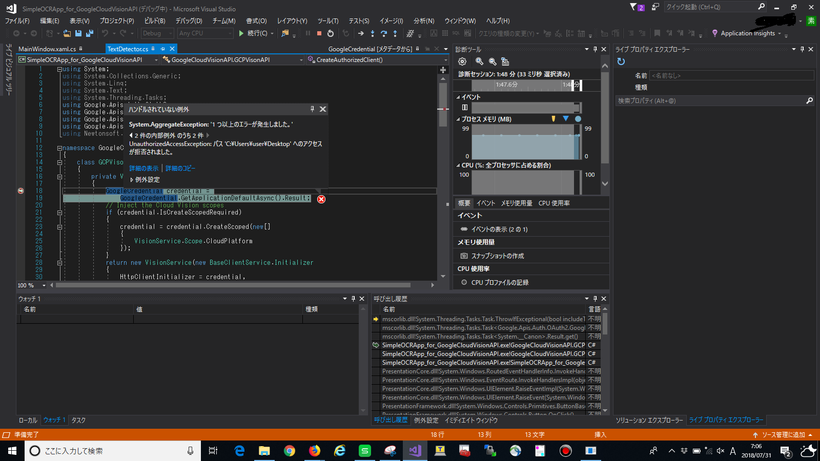Toggle auto-hide pin of Watch 1 panel
Image resolution: width=820 pixels, height=461 pixels.
pos(353,299)
